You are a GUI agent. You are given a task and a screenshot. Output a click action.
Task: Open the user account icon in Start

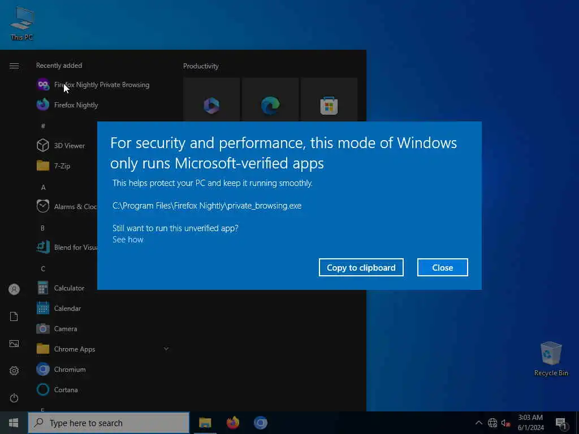click(x=14, y=289)
